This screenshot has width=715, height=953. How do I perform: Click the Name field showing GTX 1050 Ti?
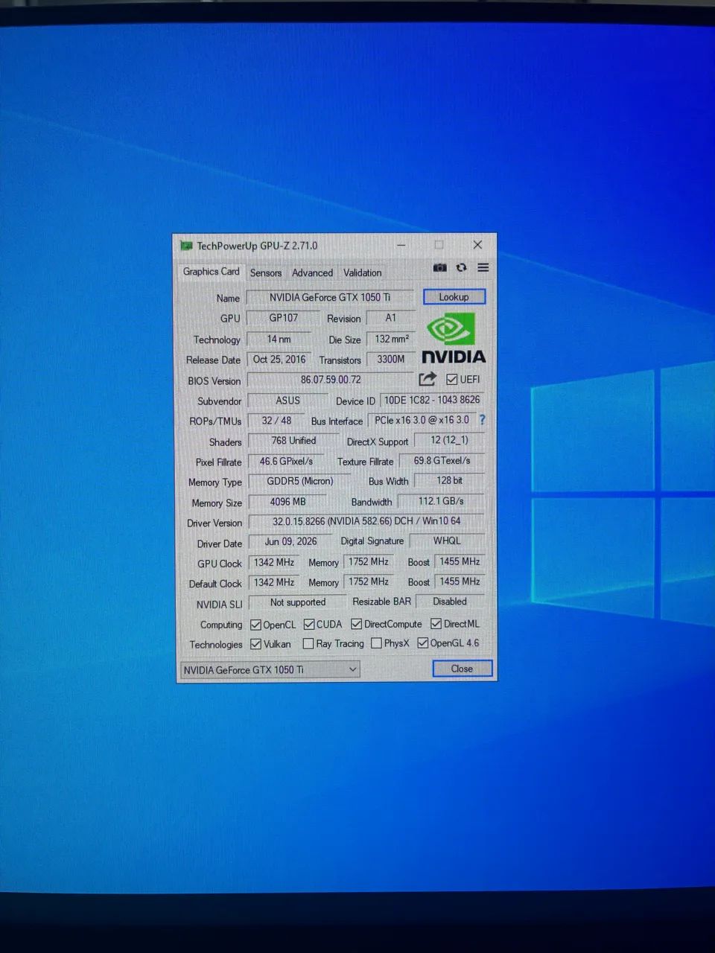(x=330, y=297)
